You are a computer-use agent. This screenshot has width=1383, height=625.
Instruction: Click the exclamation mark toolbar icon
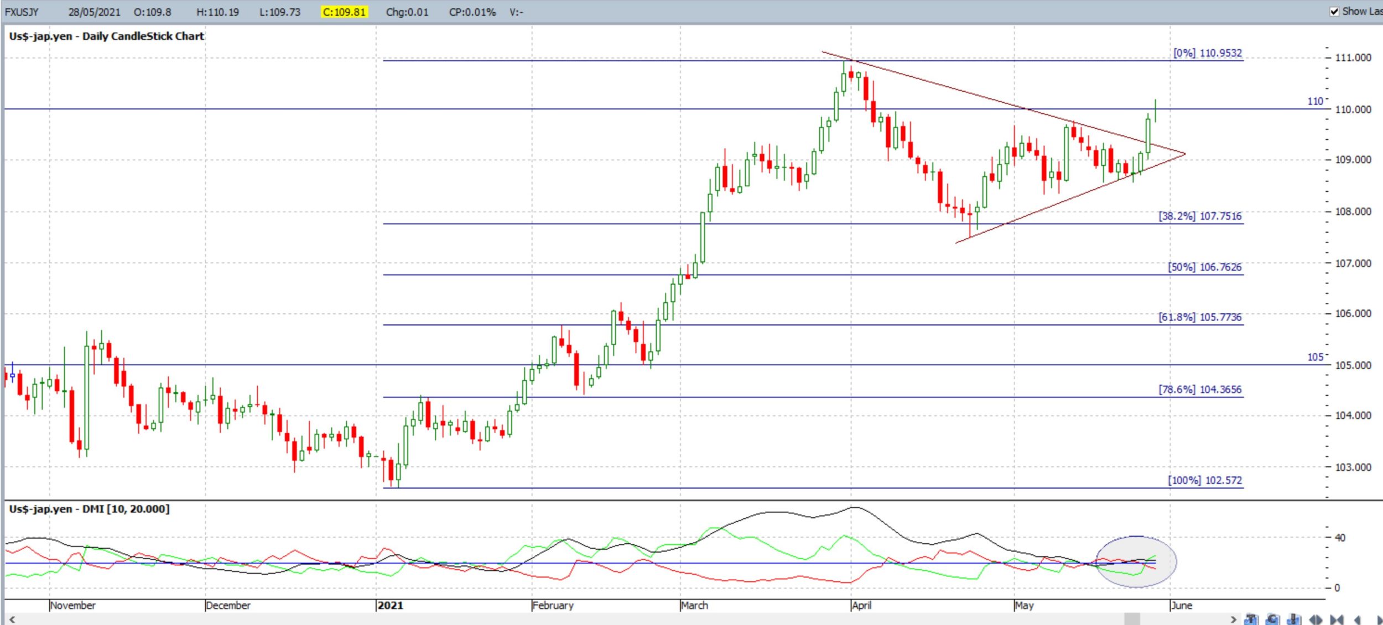(x=1293, y=619)
